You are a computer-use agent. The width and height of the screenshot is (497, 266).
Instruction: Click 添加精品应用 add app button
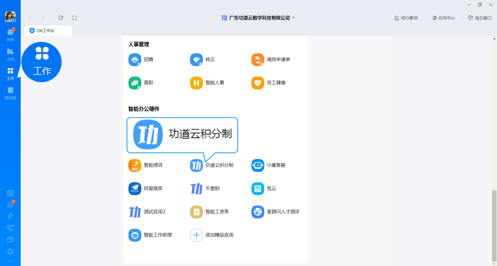[196, 235]
